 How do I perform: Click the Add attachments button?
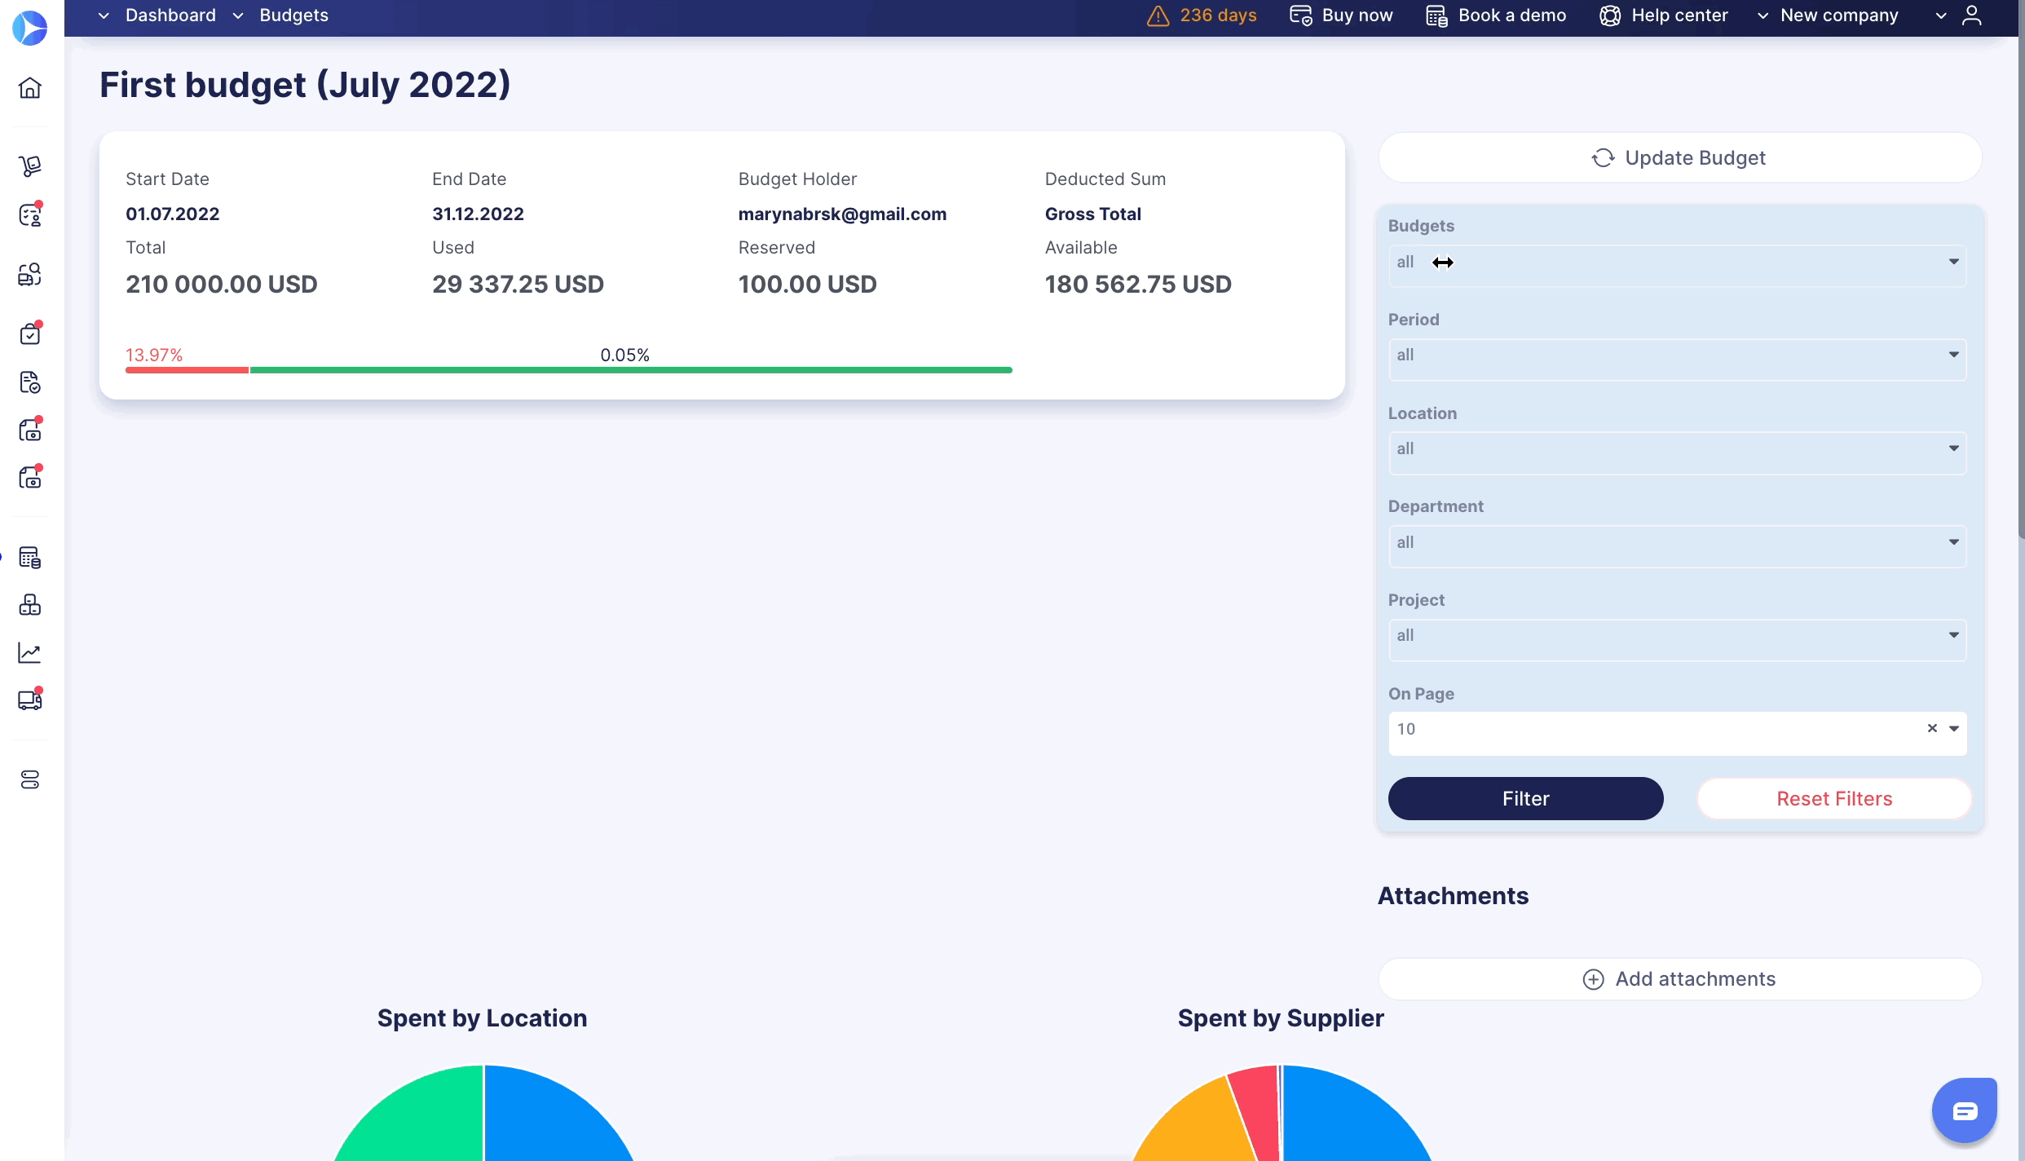tap(1679, 979)
